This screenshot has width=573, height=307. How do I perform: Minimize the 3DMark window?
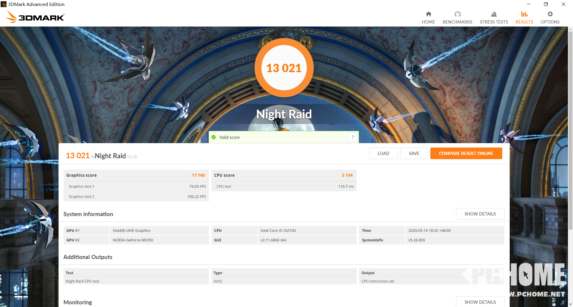coord(529,4)
